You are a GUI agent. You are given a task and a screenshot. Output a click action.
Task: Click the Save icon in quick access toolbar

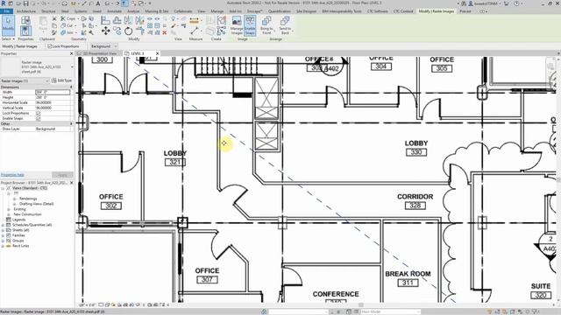click(x=26, y=3)
